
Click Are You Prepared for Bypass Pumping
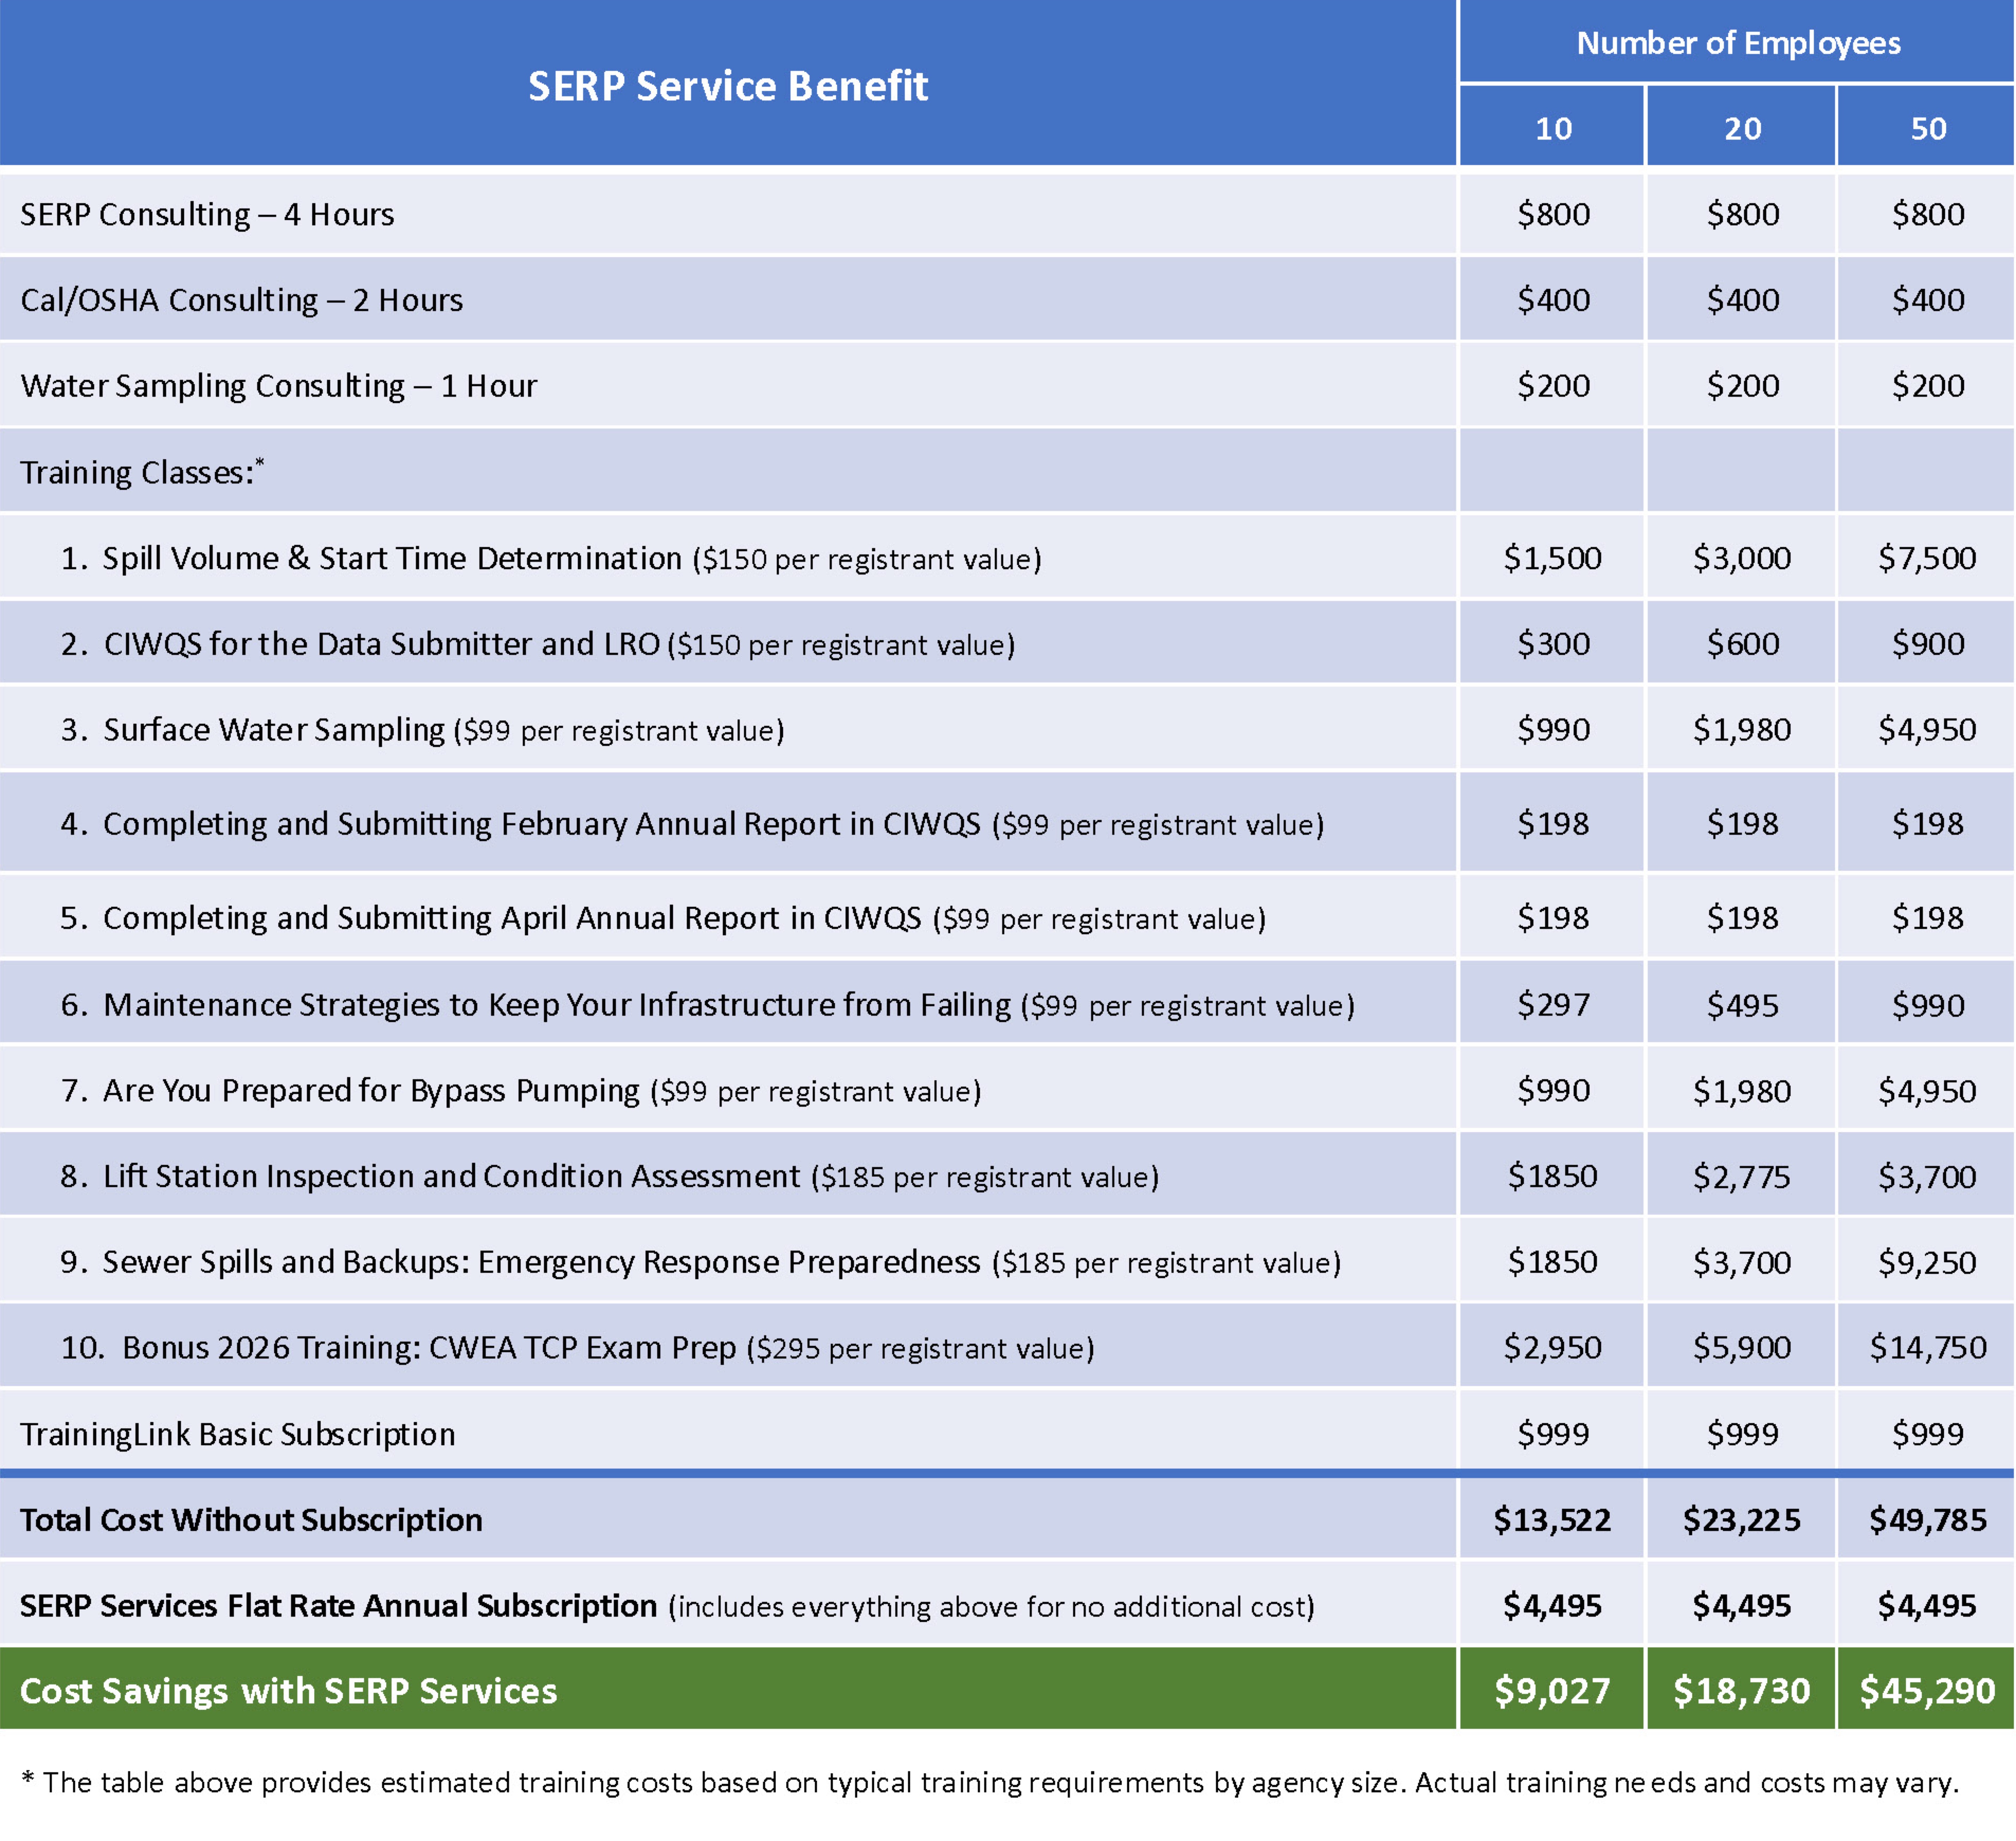click(x=371, y=1090)
